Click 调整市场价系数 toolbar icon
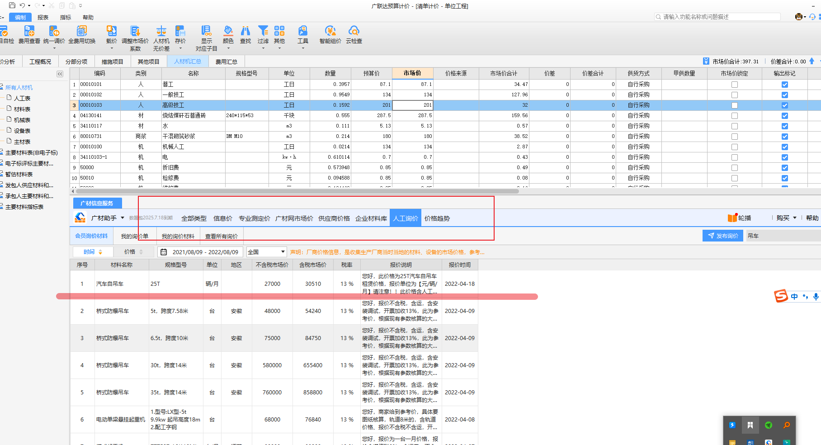 pyautogui.click(x=135, y=31)
